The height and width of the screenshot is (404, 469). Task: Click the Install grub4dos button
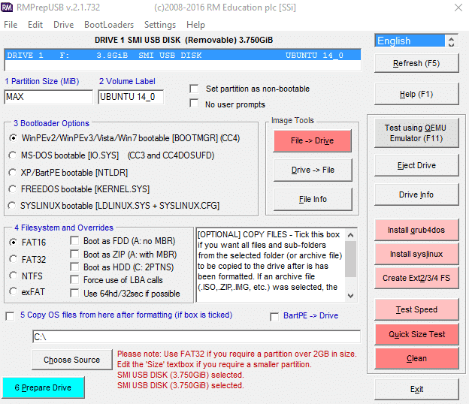tap(416, 230)
